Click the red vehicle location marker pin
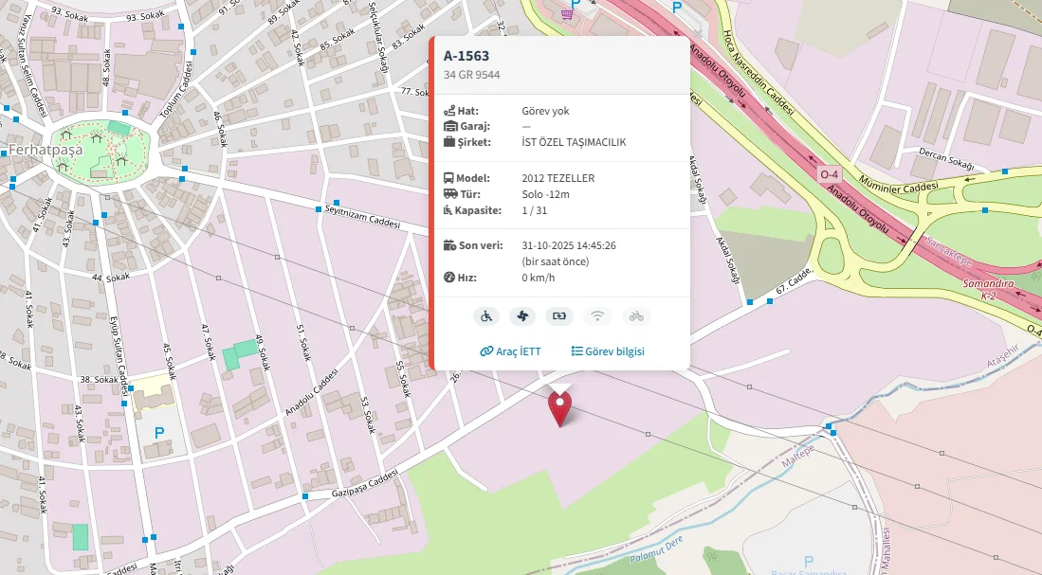 coord(560,406)
